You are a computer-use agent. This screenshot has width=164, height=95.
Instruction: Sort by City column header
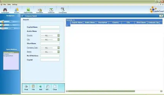click(x=128, y=23)
